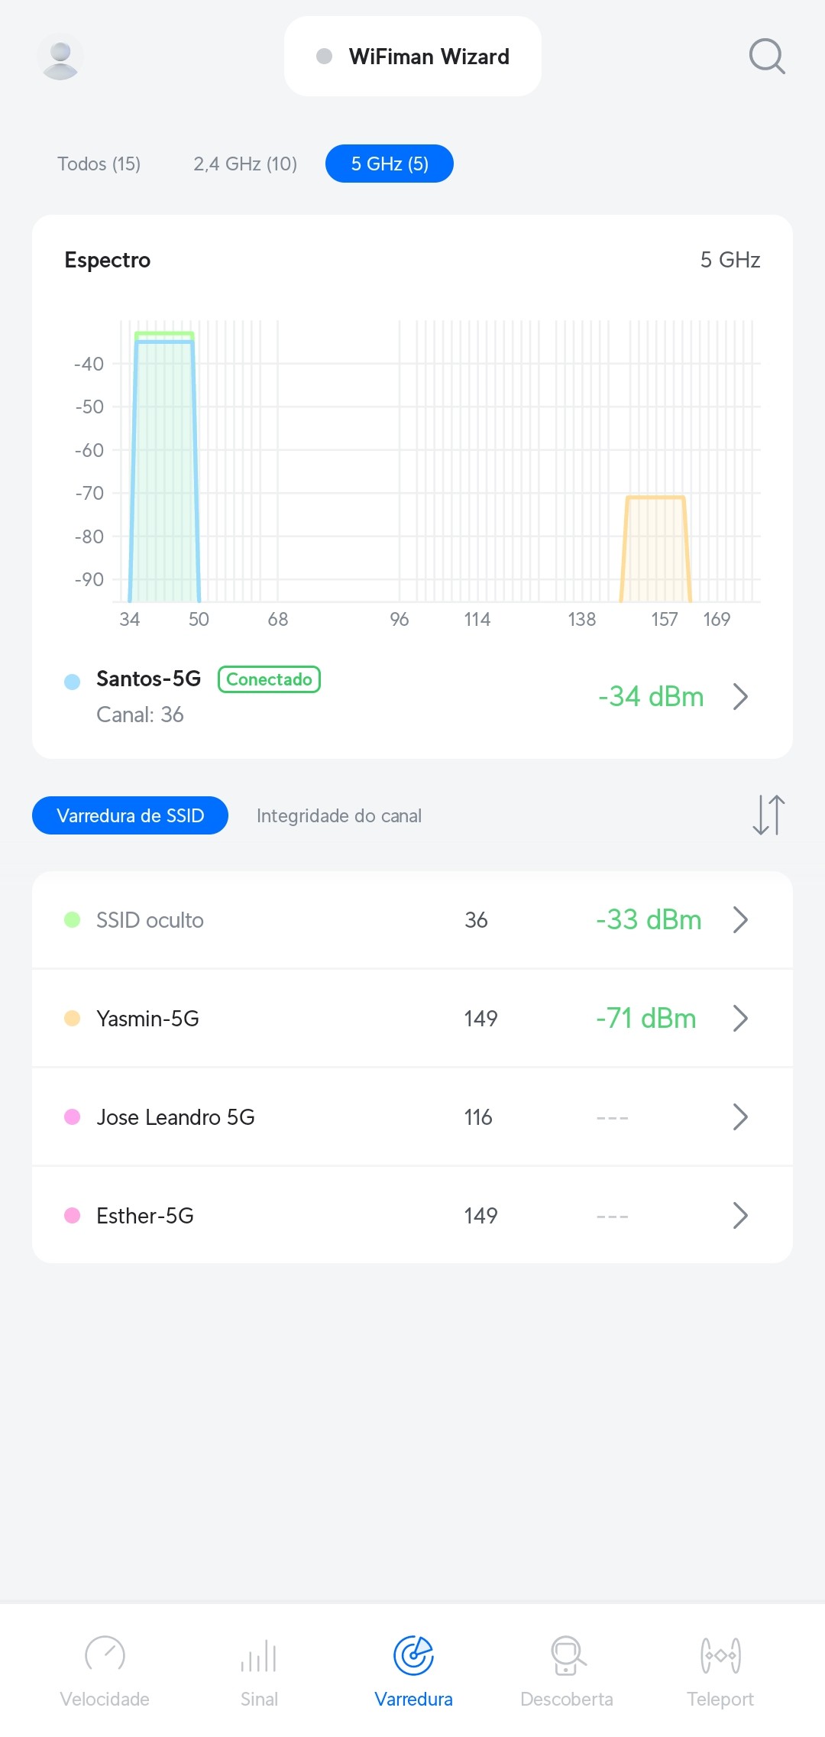Viewport: 825px width, 1737px height.
Task: Expand the Yasmin-5G row chevron
Action: click(x=739, y=1019)
